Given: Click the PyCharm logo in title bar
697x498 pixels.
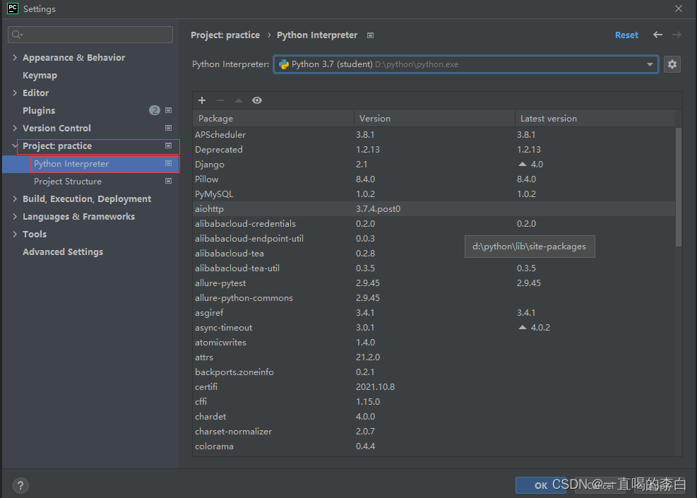Looking at the screenshot, I should (x=13, y=8).
